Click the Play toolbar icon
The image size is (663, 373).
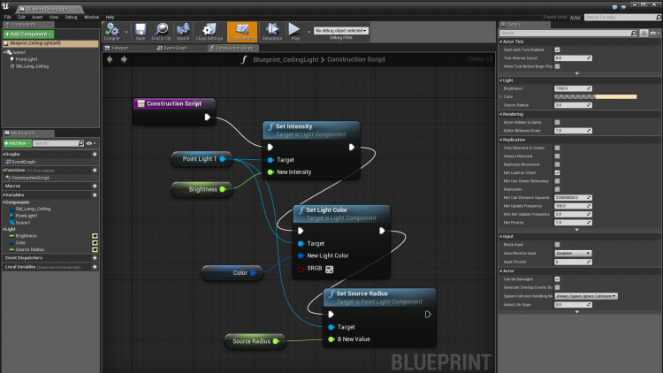click(294, 31)
